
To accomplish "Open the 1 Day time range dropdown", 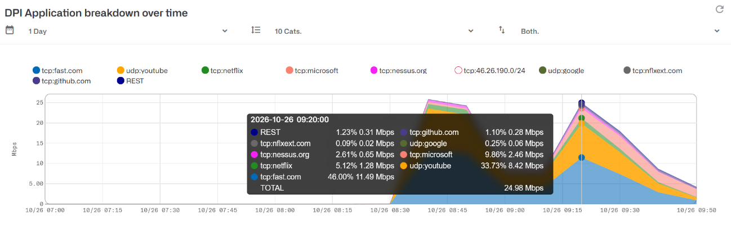I will coord(128,31).
